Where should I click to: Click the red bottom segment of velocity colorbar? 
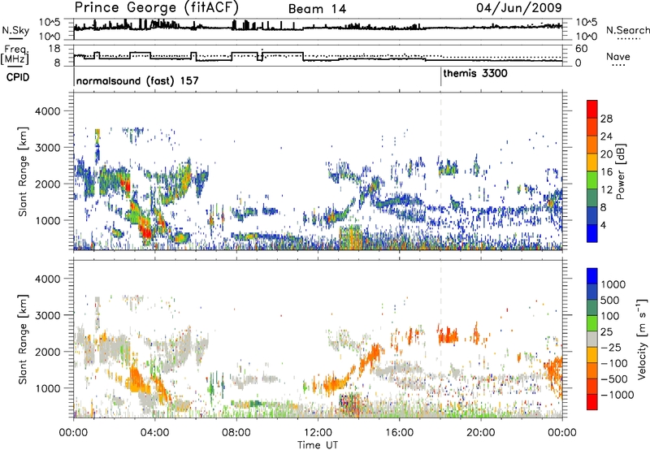point(592,402)
